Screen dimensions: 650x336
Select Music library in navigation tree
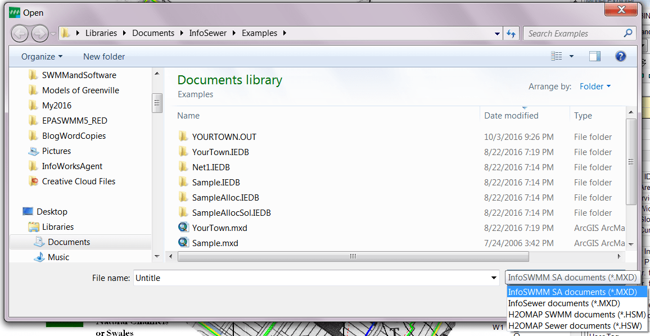click(58, 257)
